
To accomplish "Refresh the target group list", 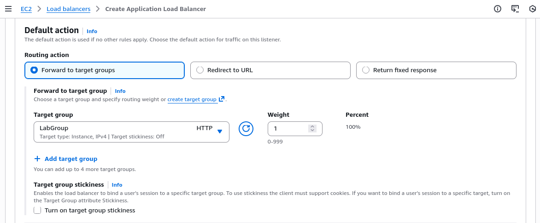I will tap(246, 129).
